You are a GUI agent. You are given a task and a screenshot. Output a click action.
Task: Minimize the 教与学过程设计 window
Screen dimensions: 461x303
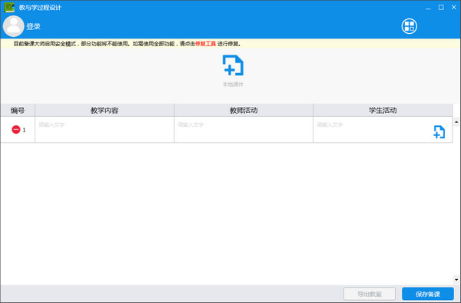pos(428,8)
